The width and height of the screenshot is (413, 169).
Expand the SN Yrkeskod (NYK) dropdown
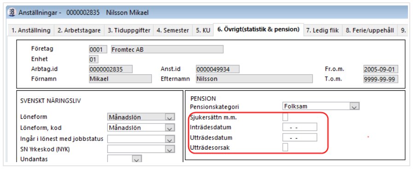(x=170, y=149)
